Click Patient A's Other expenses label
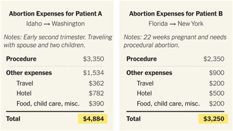233x131 pixels. 29,73
